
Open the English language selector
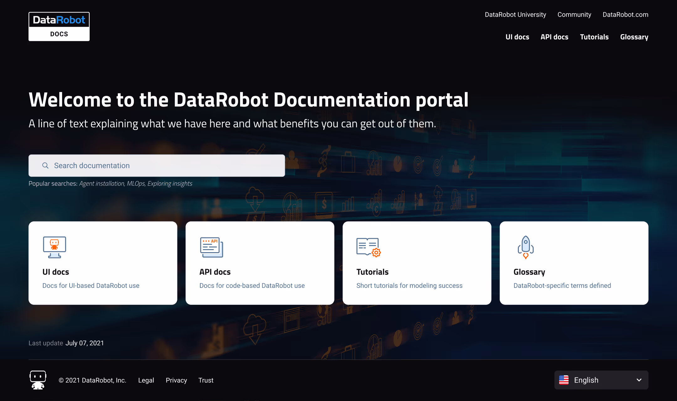pos(601,380)
